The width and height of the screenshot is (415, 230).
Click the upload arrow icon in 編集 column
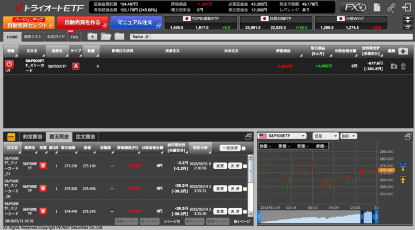point(403,51)
